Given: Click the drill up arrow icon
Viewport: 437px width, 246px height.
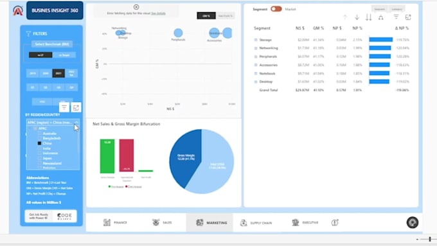Looking at the screenshot, I should point(345,17).
